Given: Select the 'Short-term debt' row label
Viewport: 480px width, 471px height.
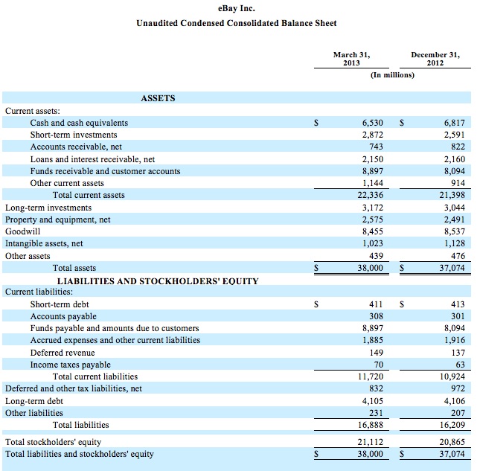Looking at the screenshot, I should tap(60, 304).
